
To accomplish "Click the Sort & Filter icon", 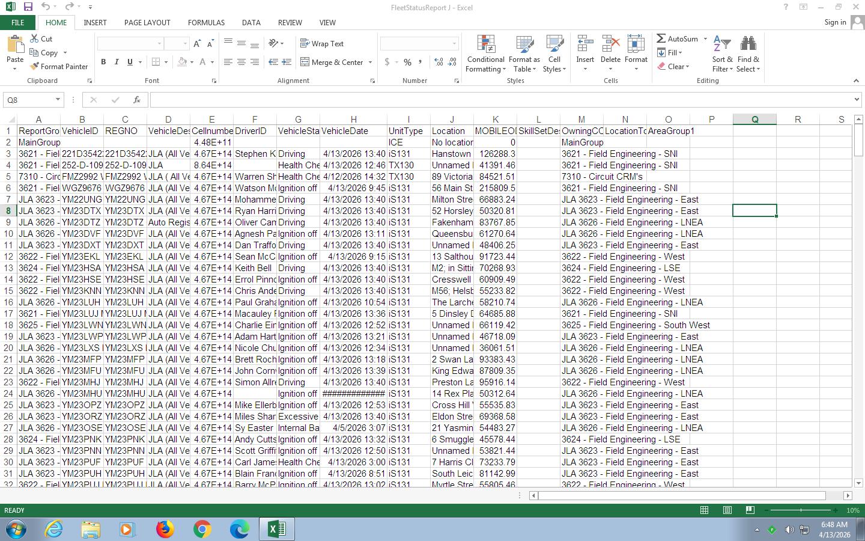I will pyautogui.click(x=722, y=44).
